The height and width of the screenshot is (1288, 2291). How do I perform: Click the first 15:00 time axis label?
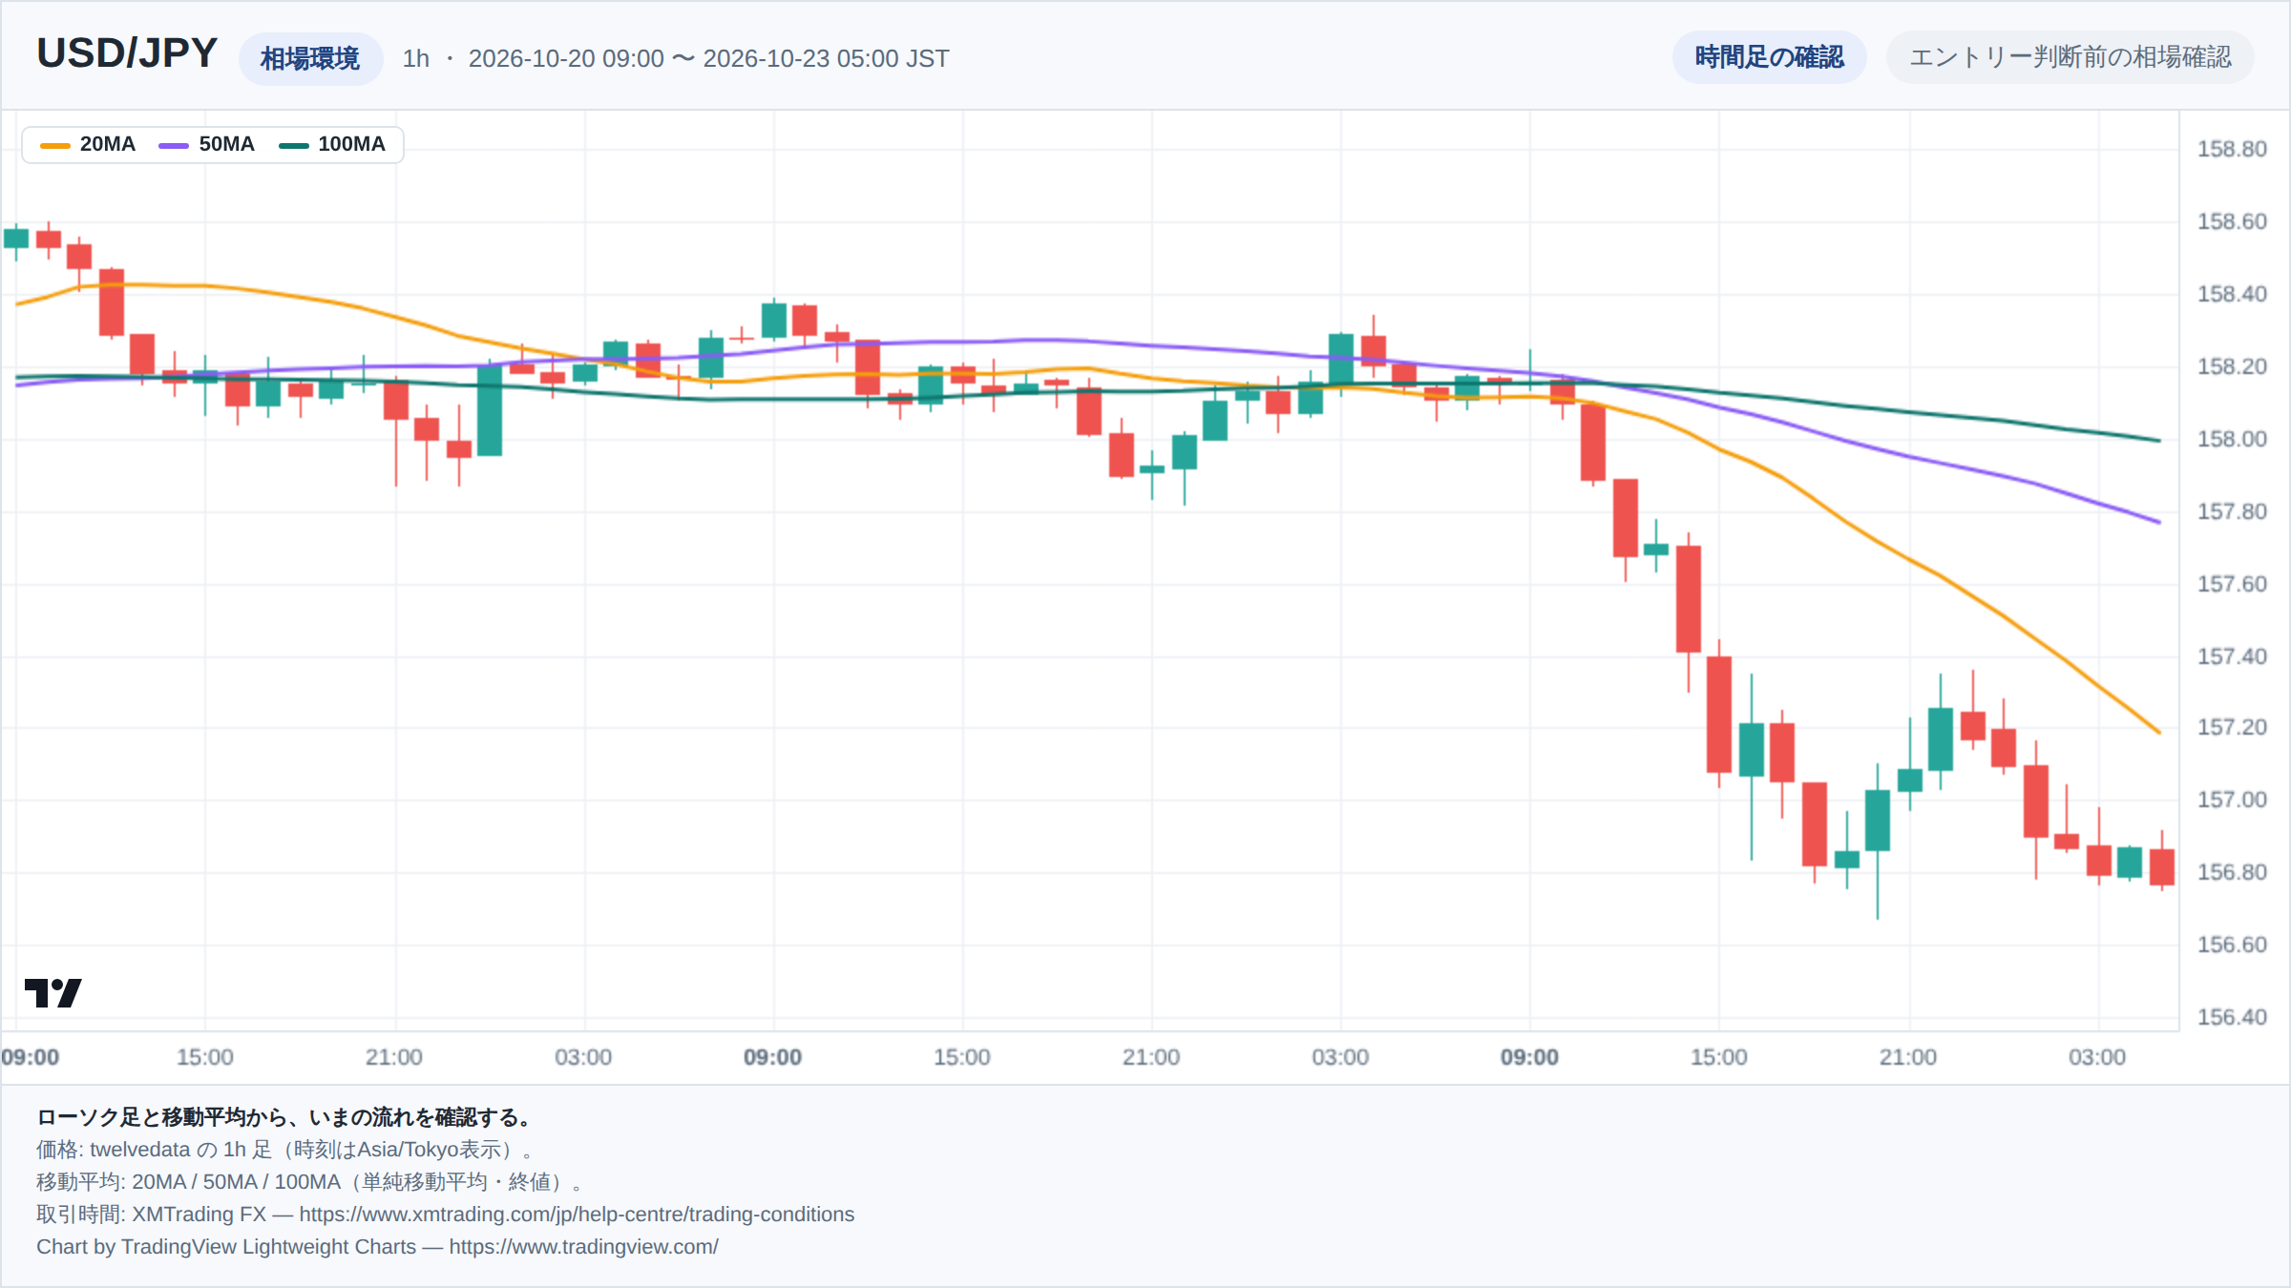(x=205, y=1057)
